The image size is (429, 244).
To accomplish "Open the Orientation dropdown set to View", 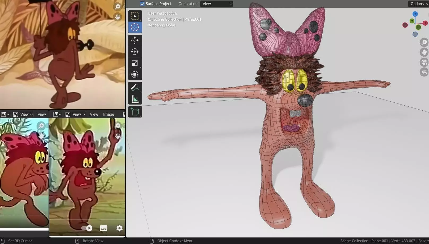I will click(x=216, y=4).
